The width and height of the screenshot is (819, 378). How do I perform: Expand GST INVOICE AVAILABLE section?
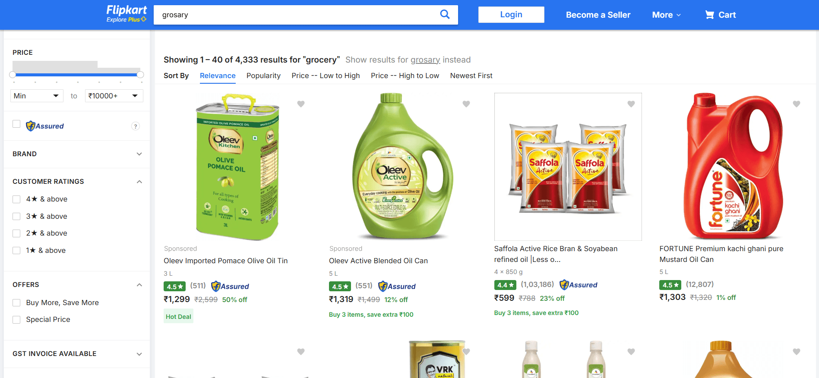77,354
